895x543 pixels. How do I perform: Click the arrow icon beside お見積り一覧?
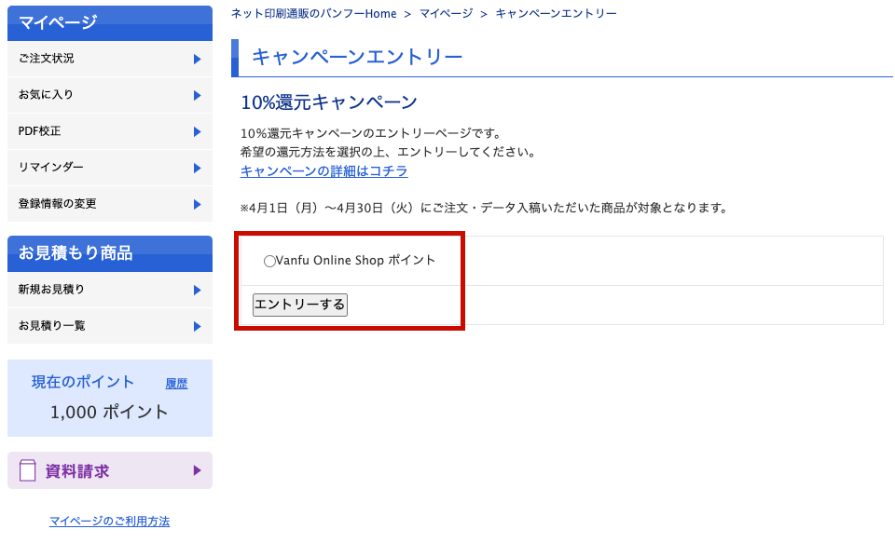[197, 326]
